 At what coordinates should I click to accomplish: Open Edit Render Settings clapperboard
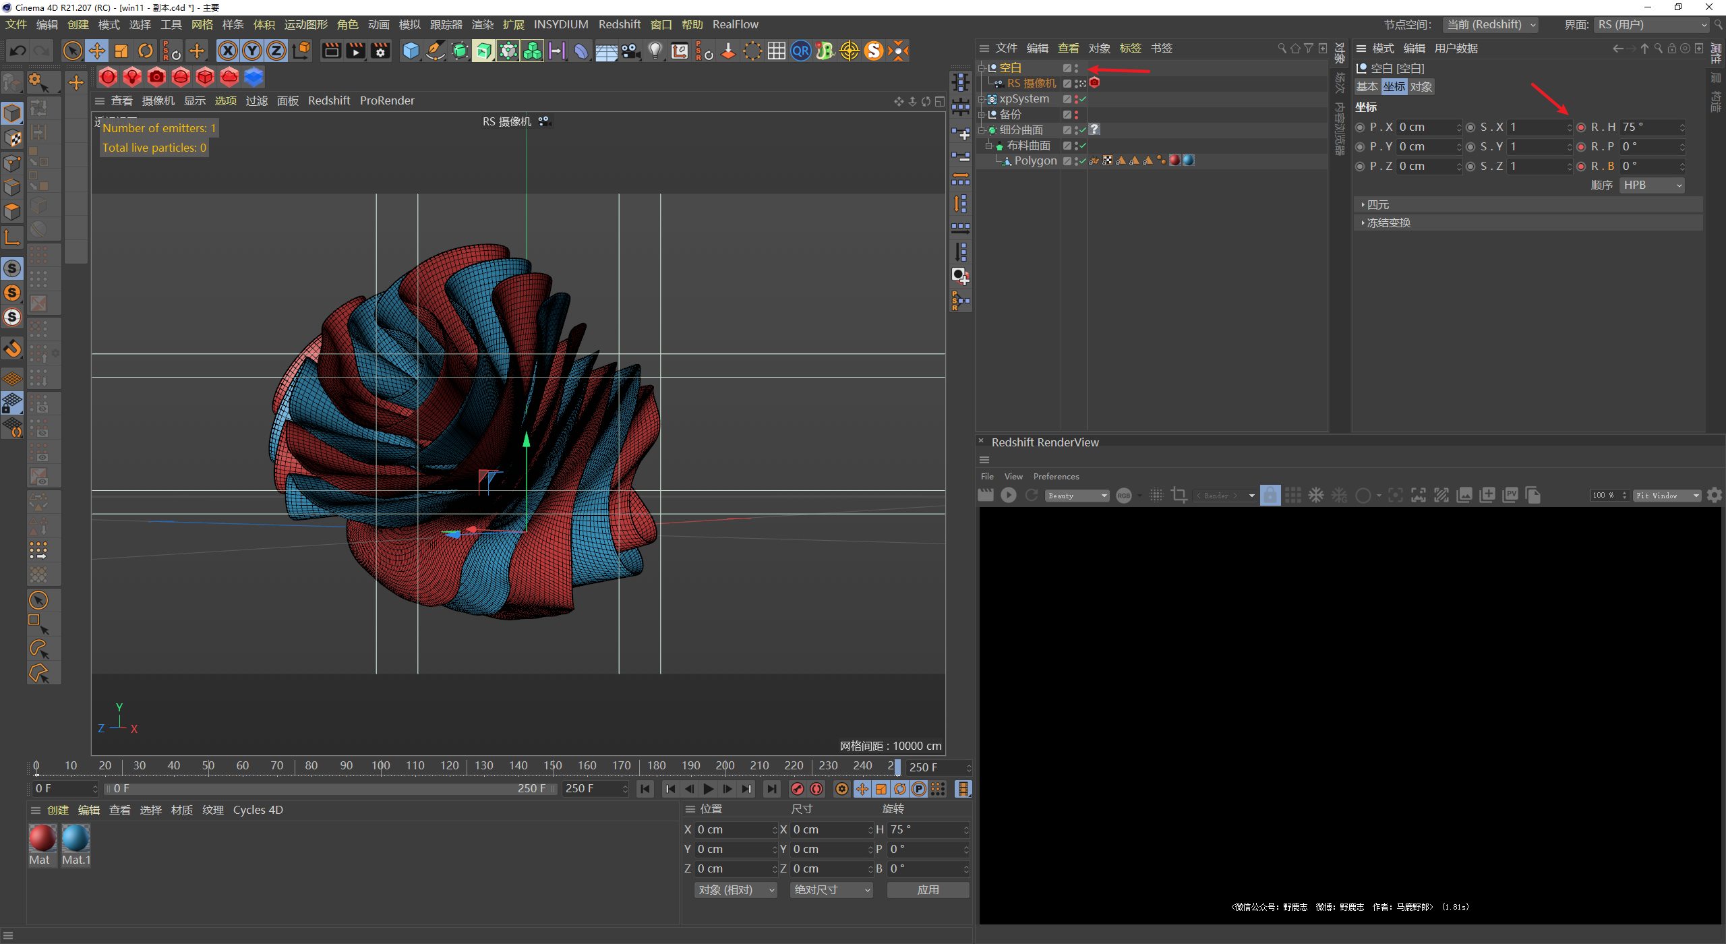pos(380,51)
